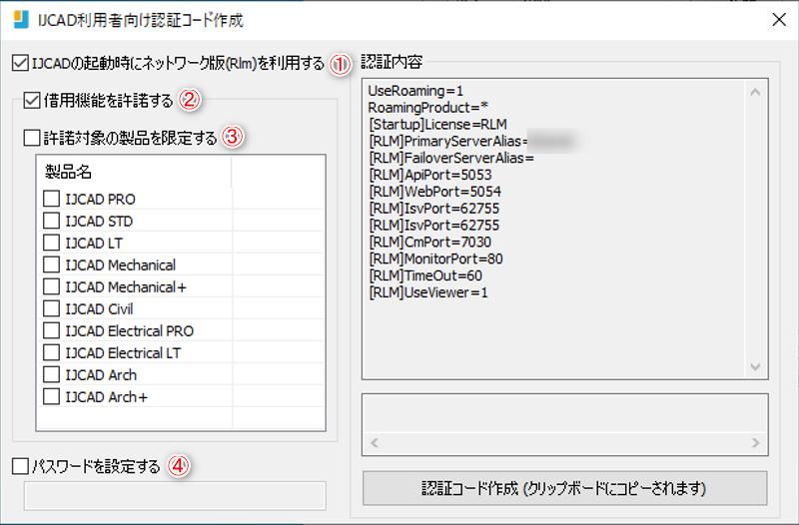The width and height of the screenshot is (799, 525).
Task: Click the [Startup]License=RLM line
Action: (x=437, y=124)
